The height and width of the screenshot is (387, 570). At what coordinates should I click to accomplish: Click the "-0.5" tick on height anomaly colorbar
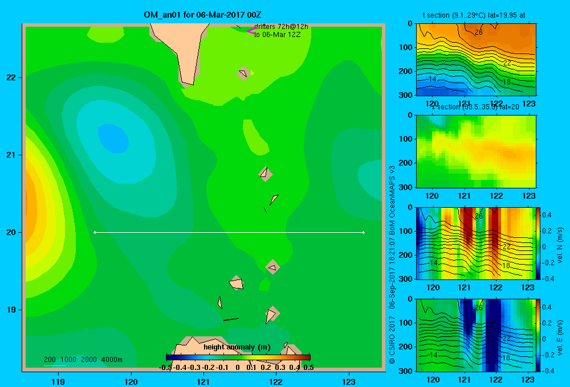click(165, 368)
